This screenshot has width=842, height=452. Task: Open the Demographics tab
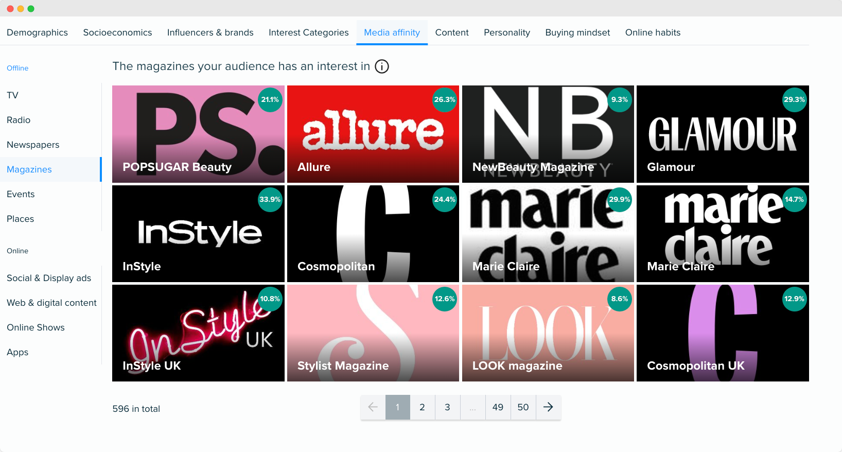point(37,32)
